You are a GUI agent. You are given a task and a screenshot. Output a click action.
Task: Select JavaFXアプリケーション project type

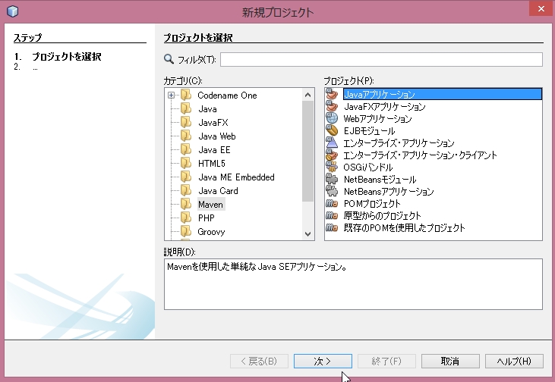tap(385, 106)
